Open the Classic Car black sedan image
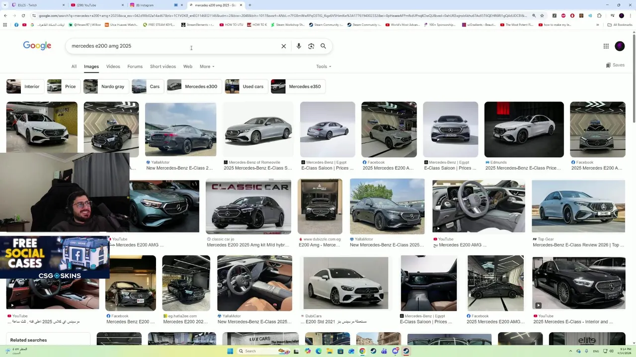 click(x=248, y=206)
